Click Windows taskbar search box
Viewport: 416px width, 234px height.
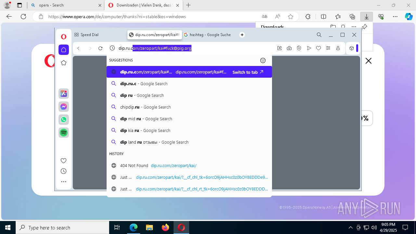(62, 227)
